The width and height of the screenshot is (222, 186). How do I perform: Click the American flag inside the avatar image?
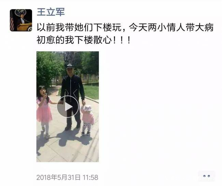12,22
